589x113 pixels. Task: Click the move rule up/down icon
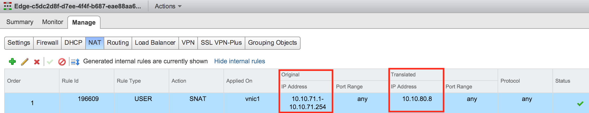[75, 62]
